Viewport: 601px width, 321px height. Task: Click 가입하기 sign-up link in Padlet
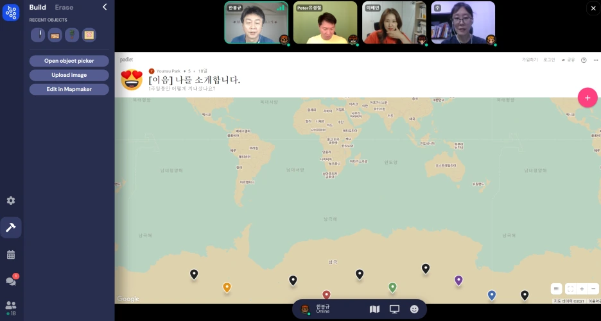click(x=530, y=60)
